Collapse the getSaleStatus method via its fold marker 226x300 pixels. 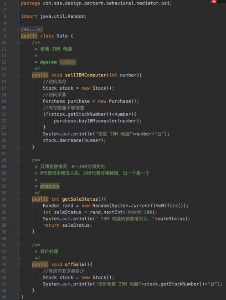coord(19,199)
